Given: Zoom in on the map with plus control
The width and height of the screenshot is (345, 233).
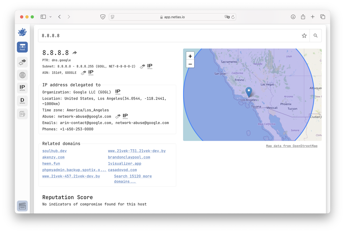Looking at the screenshot, I should 190,56.
